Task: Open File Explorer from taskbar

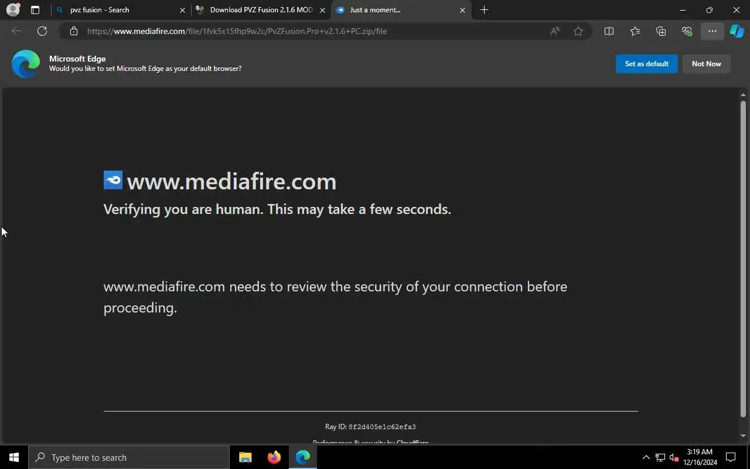Action: coord(246,457)
